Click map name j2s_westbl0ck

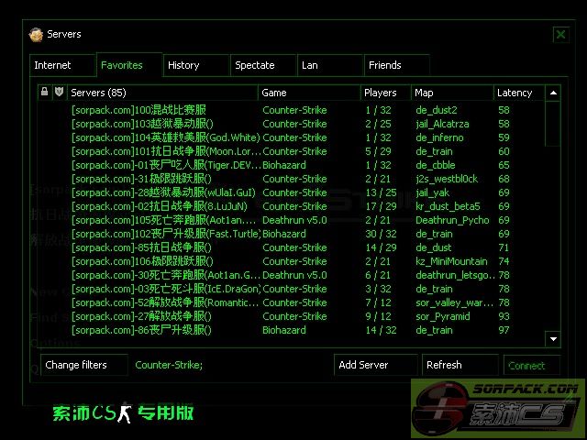(x=447, y=180)
